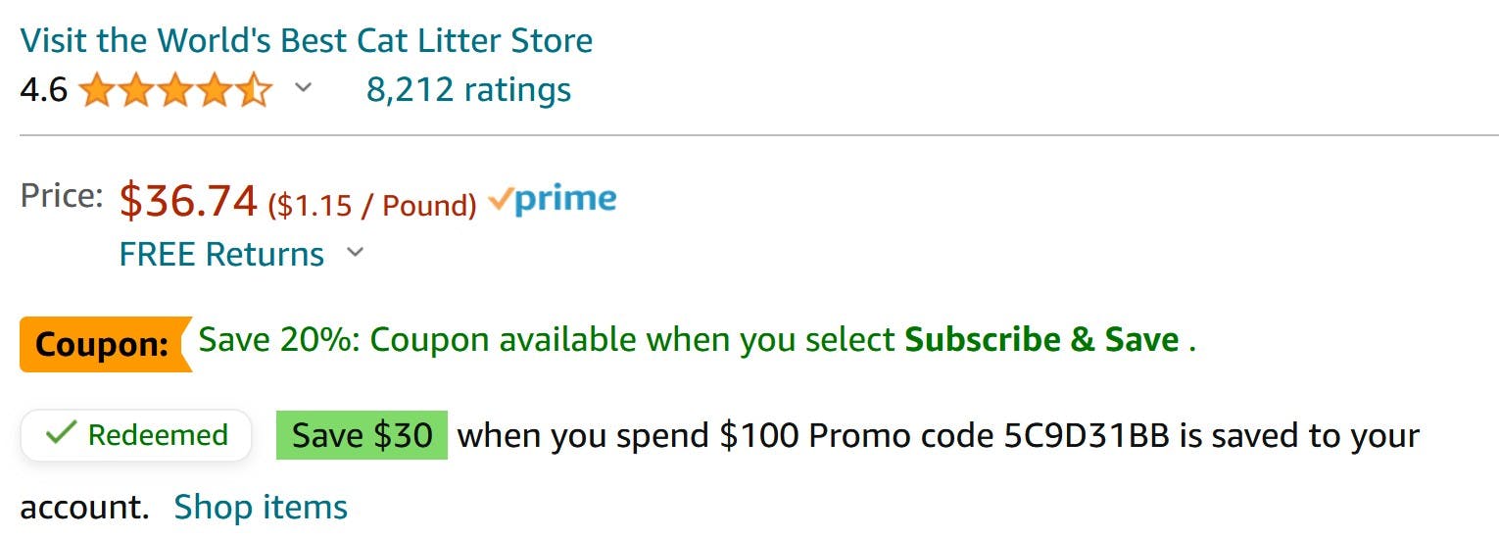Expand the FREE Returns chevron
This screenshot has height=539, width=1499.
click(356, 253)
